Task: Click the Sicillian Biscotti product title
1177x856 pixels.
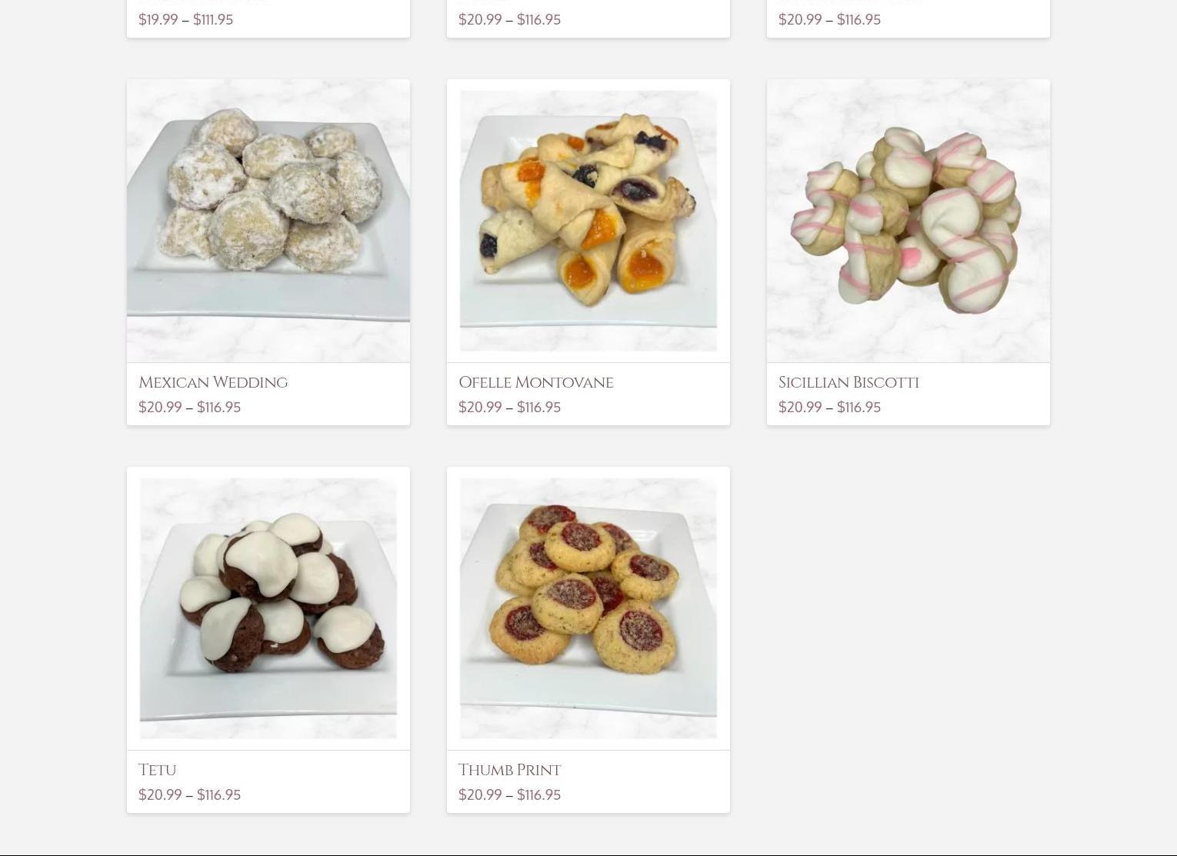Action: [x=849, y=382]
